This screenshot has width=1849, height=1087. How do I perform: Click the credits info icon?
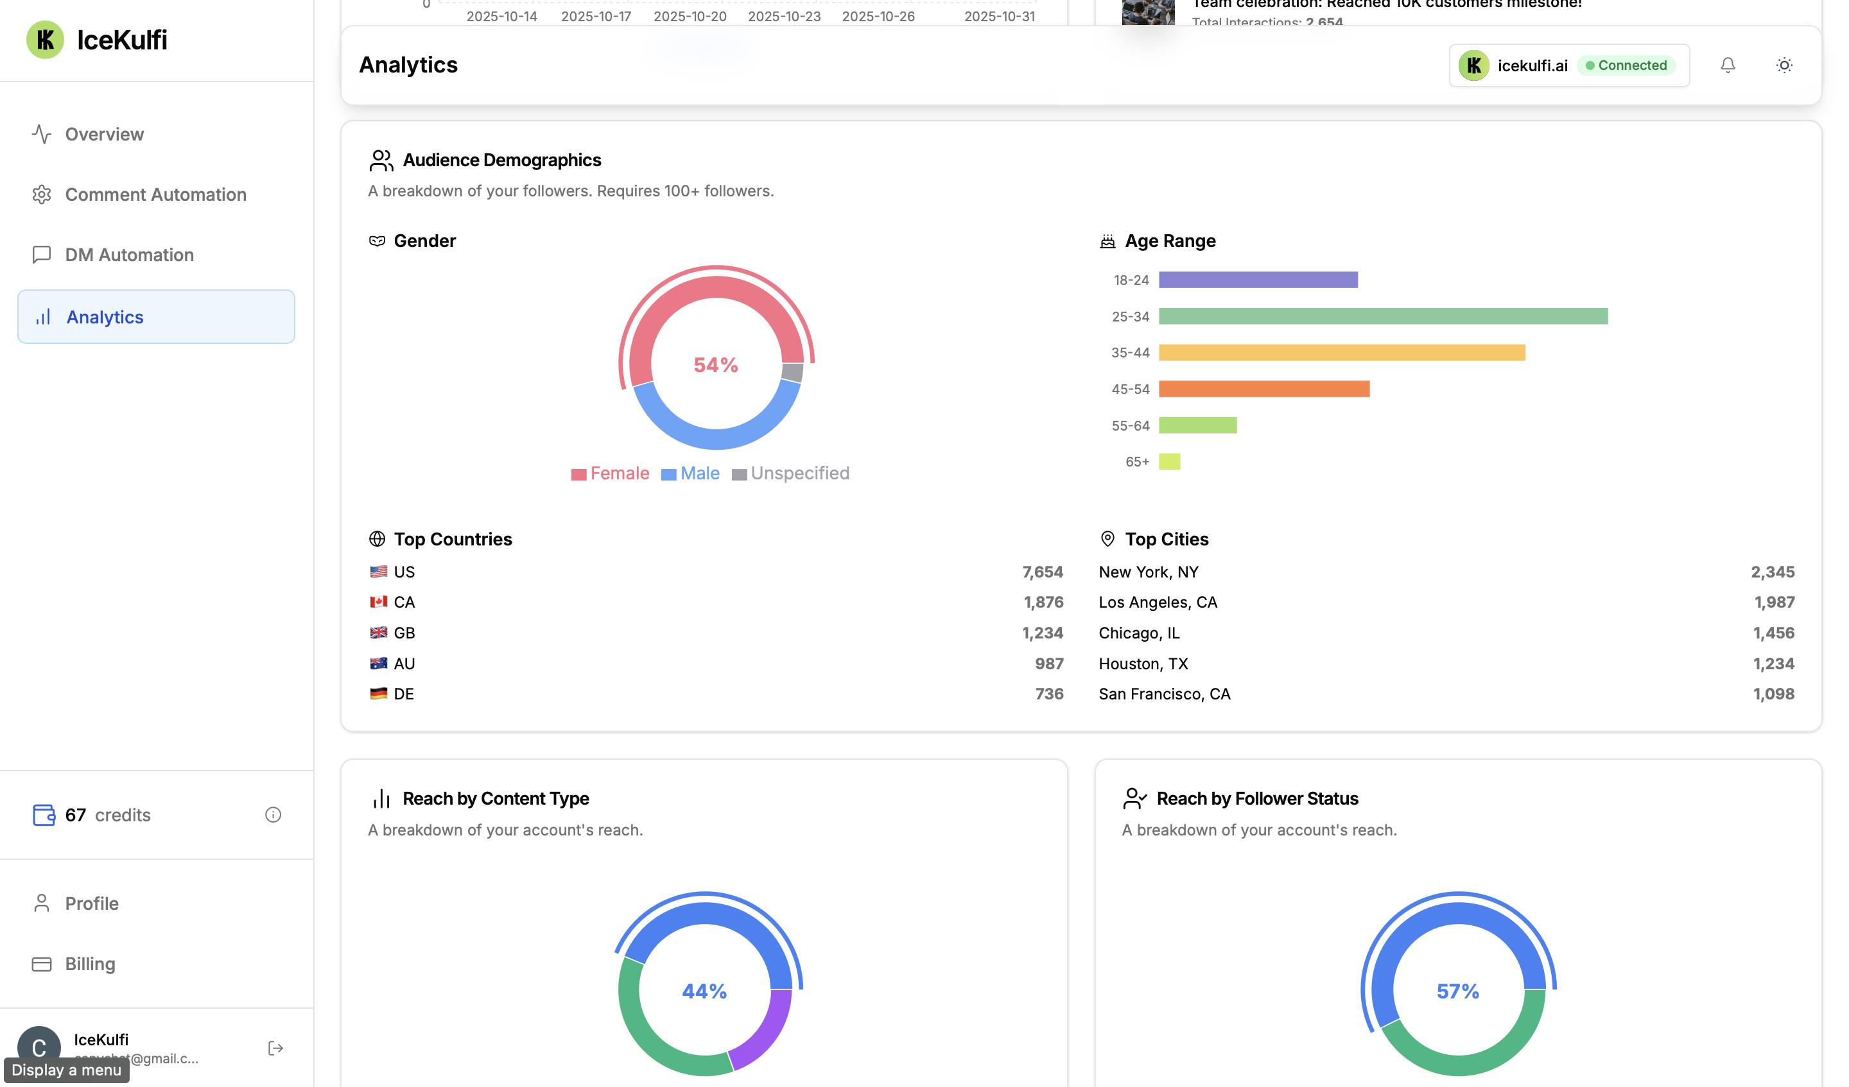click(x=273, y=814)
